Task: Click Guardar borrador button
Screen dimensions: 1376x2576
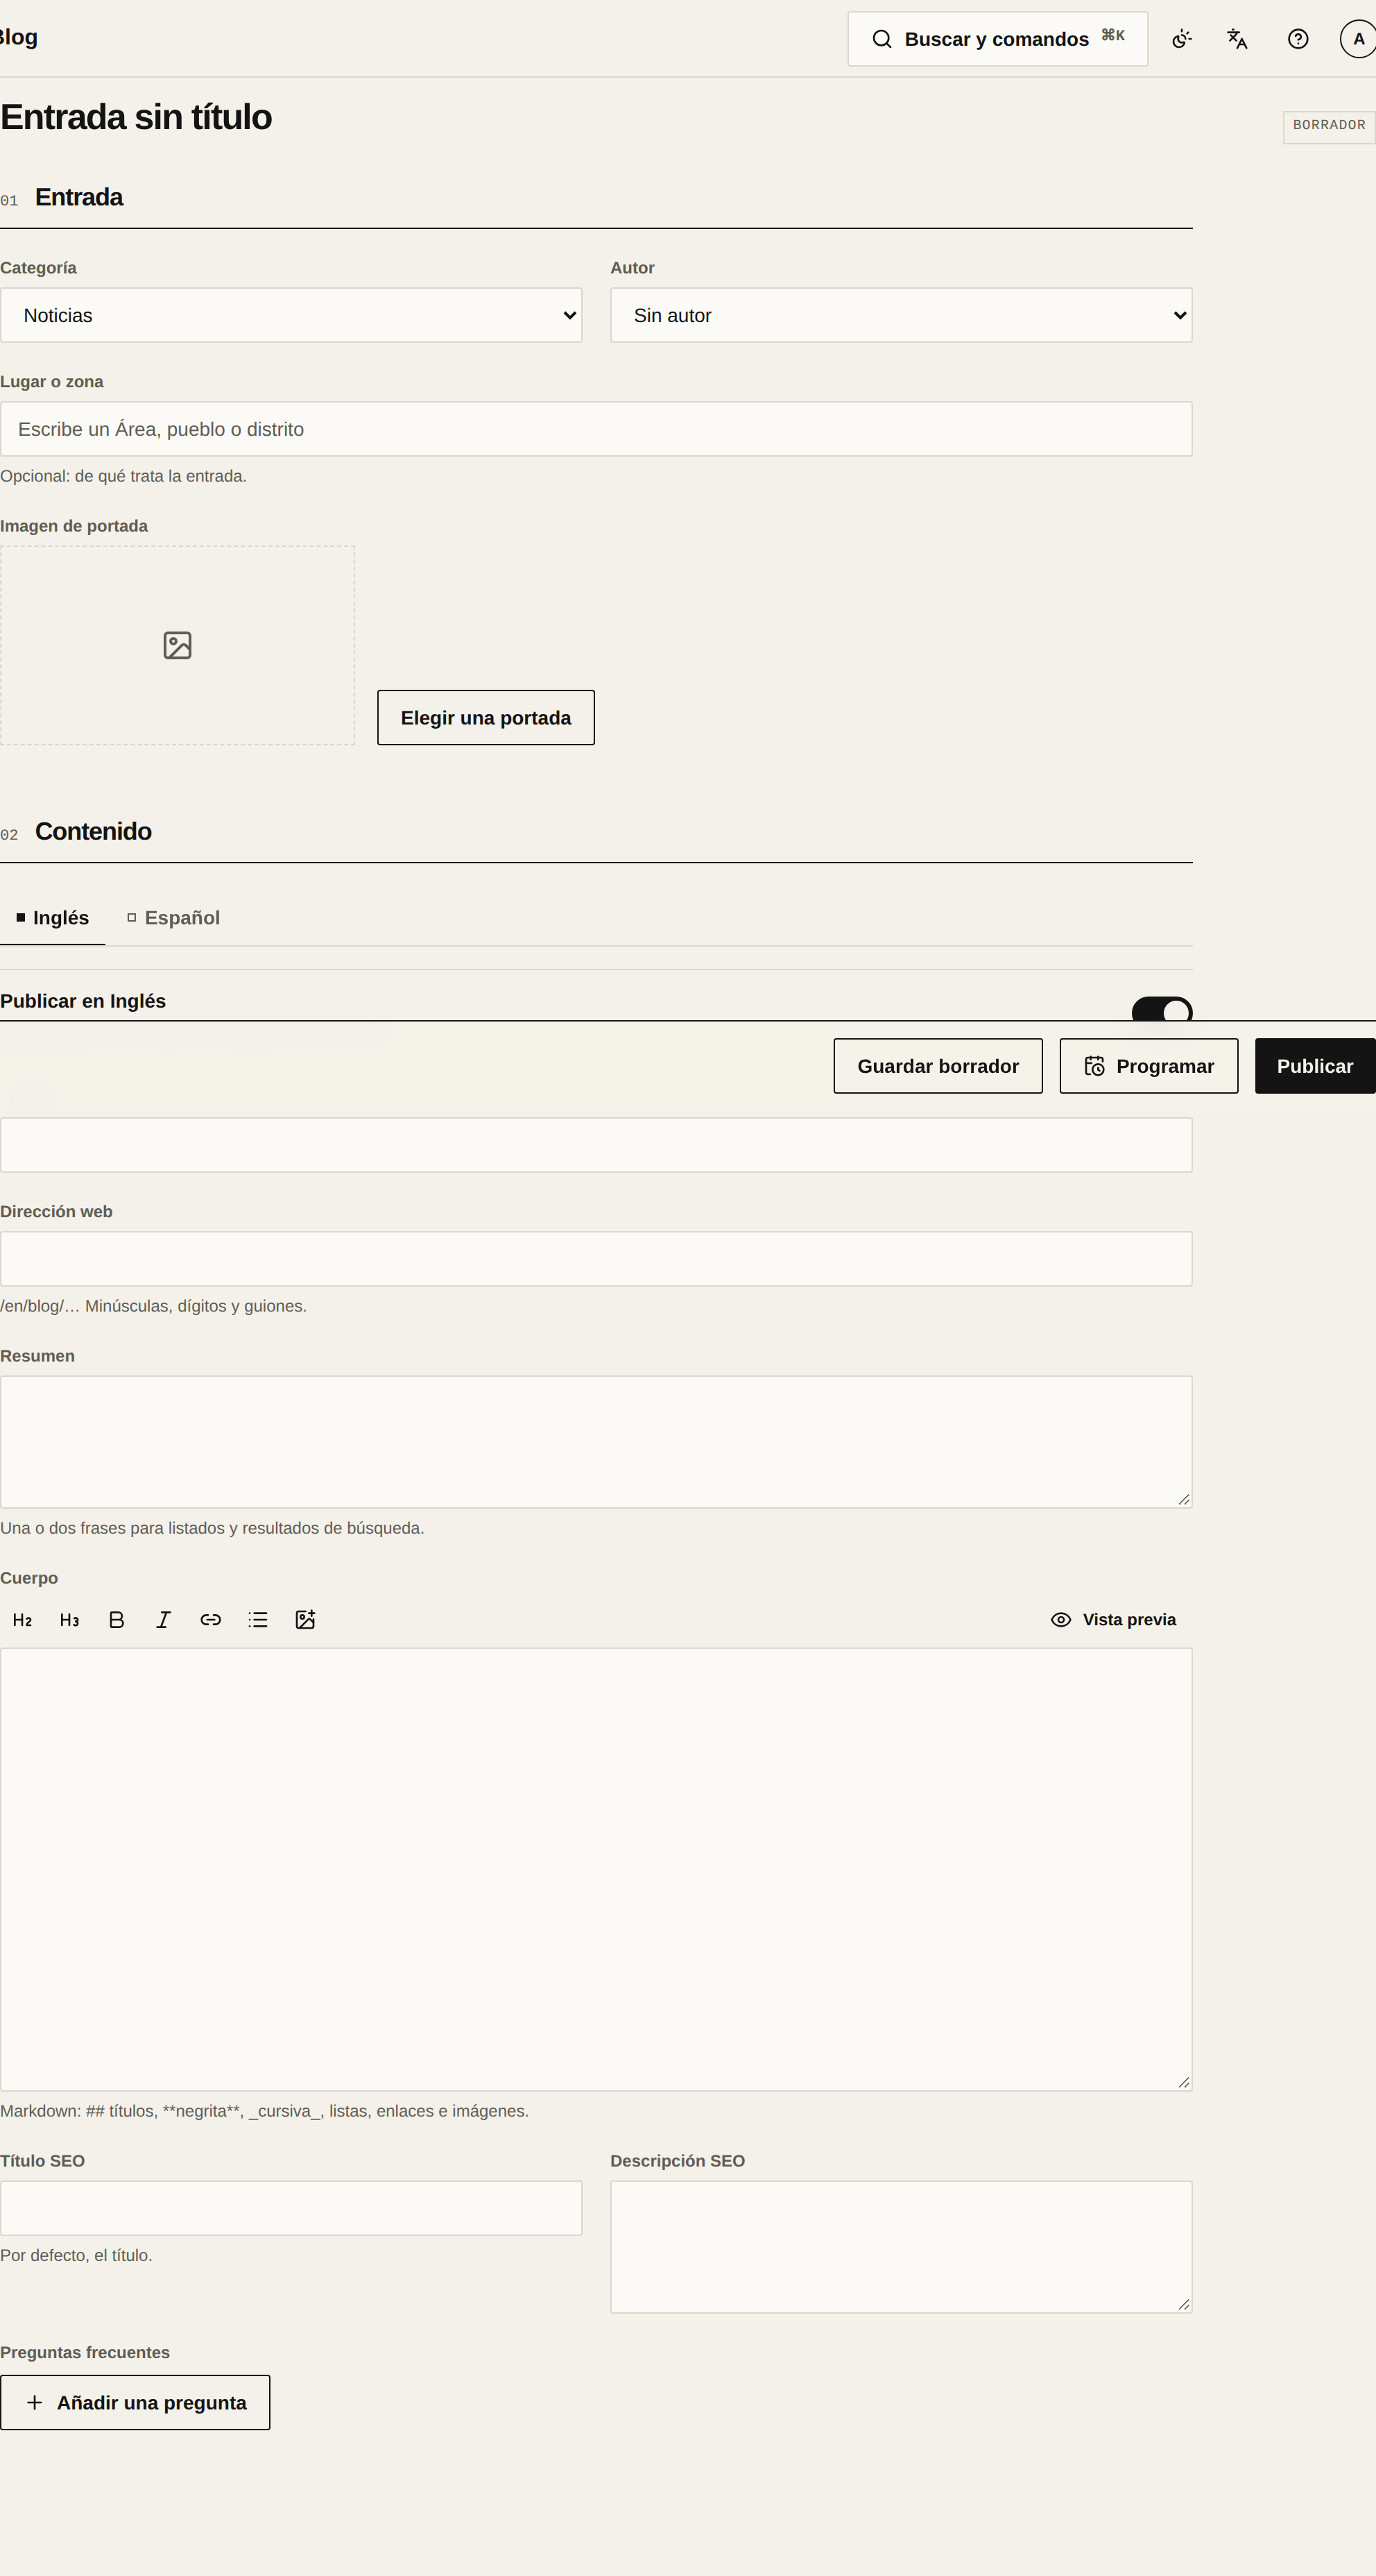Action: 938,1066
